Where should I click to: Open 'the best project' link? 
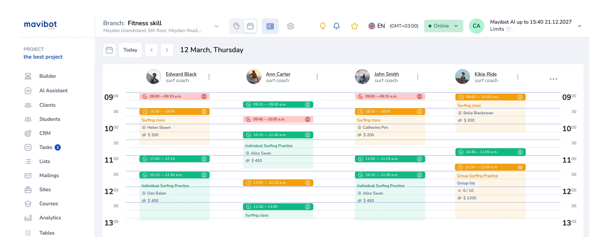pyautogui.click(x=43, y=57)
